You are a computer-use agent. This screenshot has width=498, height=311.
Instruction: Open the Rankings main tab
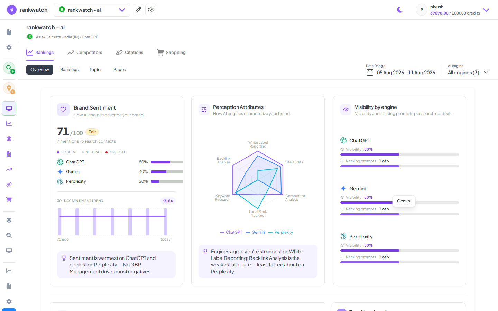tap(40, 53)
